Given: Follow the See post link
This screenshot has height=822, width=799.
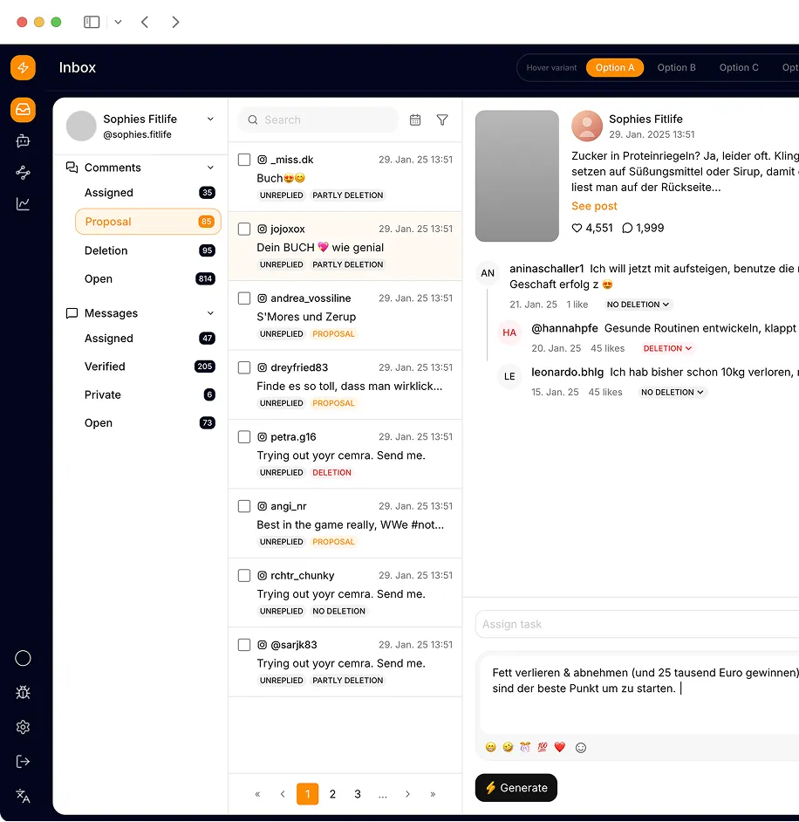Looking at the screenshot, I should [x=594, y=206].
